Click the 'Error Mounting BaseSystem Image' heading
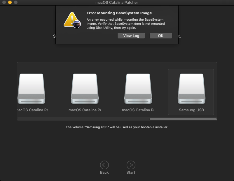 pyautogui.click(x=119, y=13)
